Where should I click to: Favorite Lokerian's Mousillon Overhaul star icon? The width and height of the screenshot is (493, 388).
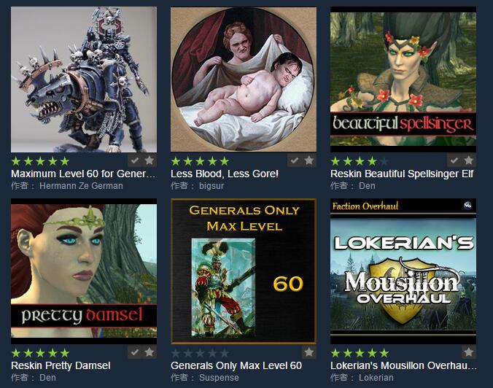tap(469, 352)
